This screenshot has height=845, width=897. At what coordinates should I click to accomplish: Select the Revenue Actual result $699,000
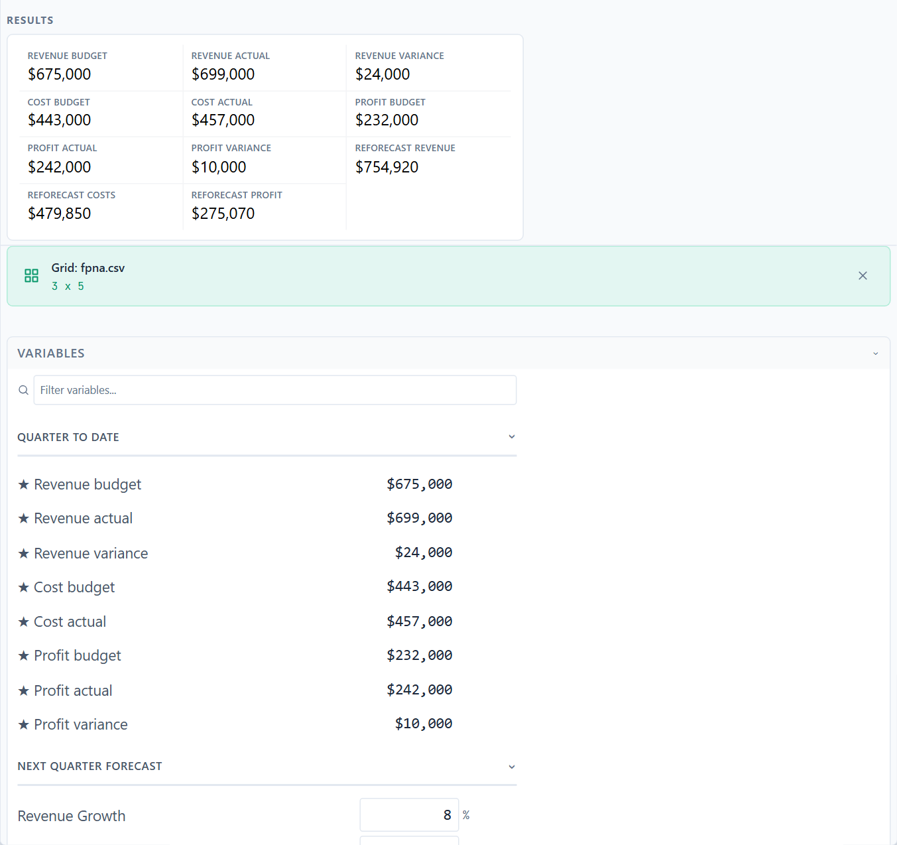click(223, 74)
